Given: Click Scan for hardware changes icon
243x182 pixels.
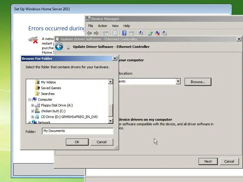Looking at the screenshot, I should click(141, 33).
